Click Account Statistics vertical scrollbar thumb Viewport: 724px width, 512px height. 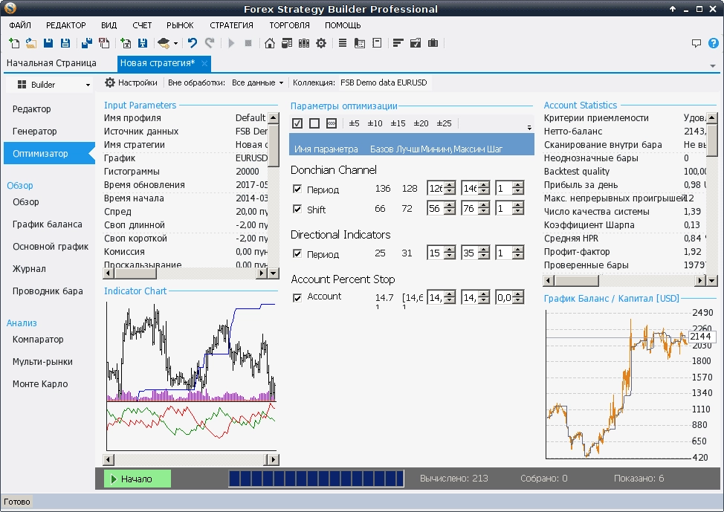click(711, 140)
